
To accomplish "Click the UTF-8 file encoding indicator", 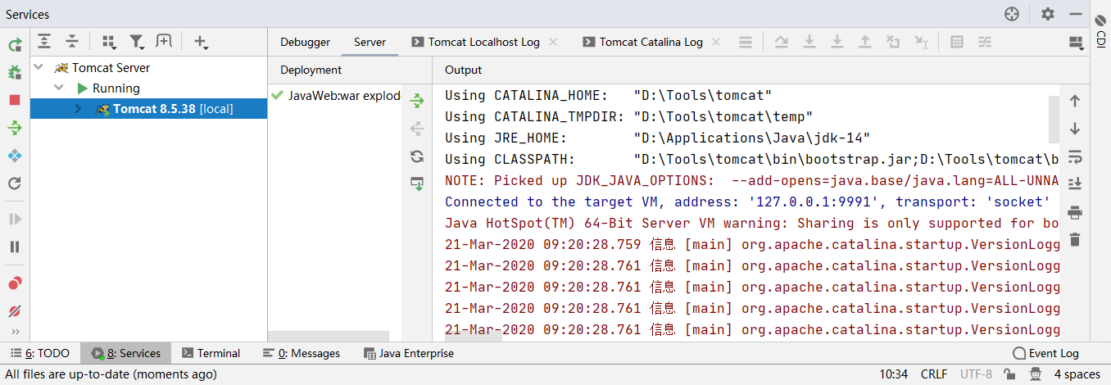I will (x=976, y=374).
